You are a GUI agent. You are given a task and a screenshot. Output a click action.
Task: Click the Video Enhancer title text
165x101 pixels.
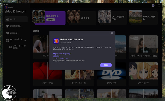coord(15,12)
